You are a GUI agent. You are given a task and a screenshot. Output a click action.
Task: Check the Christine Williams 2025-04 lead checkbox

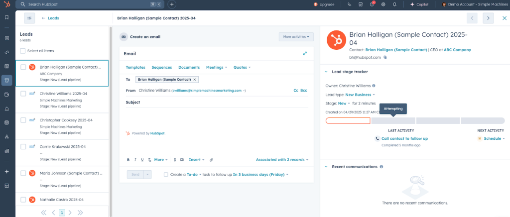23,94
